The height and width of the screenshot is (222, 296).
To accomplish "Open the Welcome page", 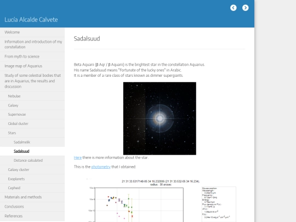I will (32, 32).
